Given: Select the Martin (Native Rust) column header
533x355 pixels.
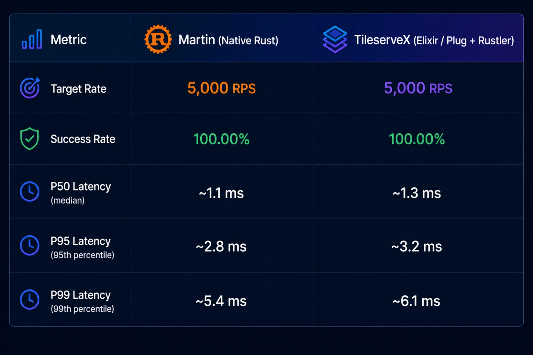Looking at the screenshot, I should [x=229, y=40].
